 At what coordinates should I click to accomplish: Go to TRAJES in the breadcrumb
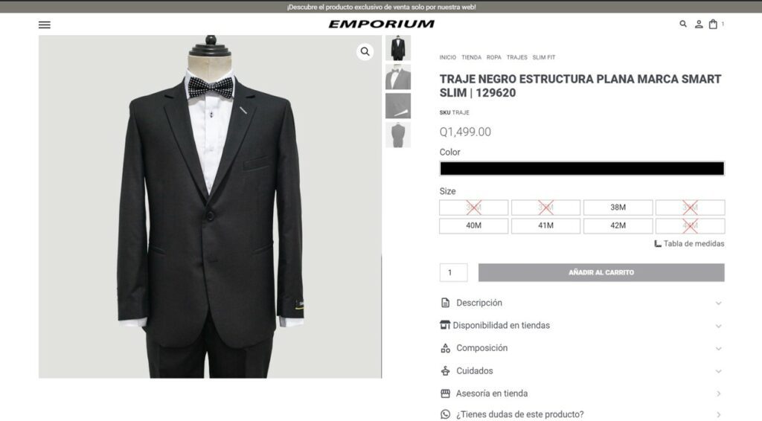[516, 57]
